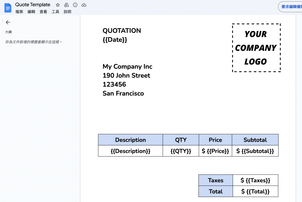
Task: Click the Google Docs home icon
Action: (x=8, y=8)
